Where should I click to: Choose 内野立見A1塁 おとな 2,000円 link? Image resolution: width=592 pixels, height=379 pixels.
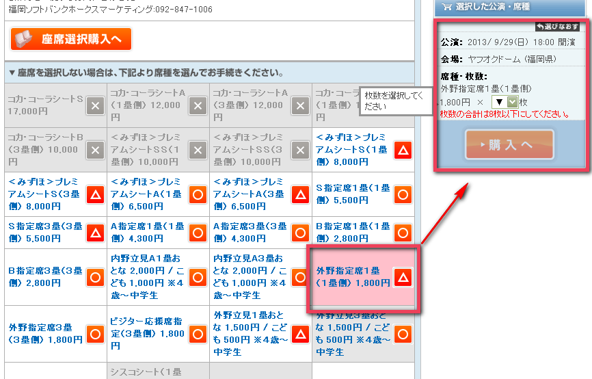click(x=148, y=277)
